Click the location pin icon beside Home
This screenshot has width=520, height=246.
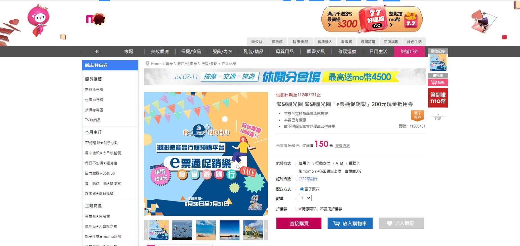[147, 64]
